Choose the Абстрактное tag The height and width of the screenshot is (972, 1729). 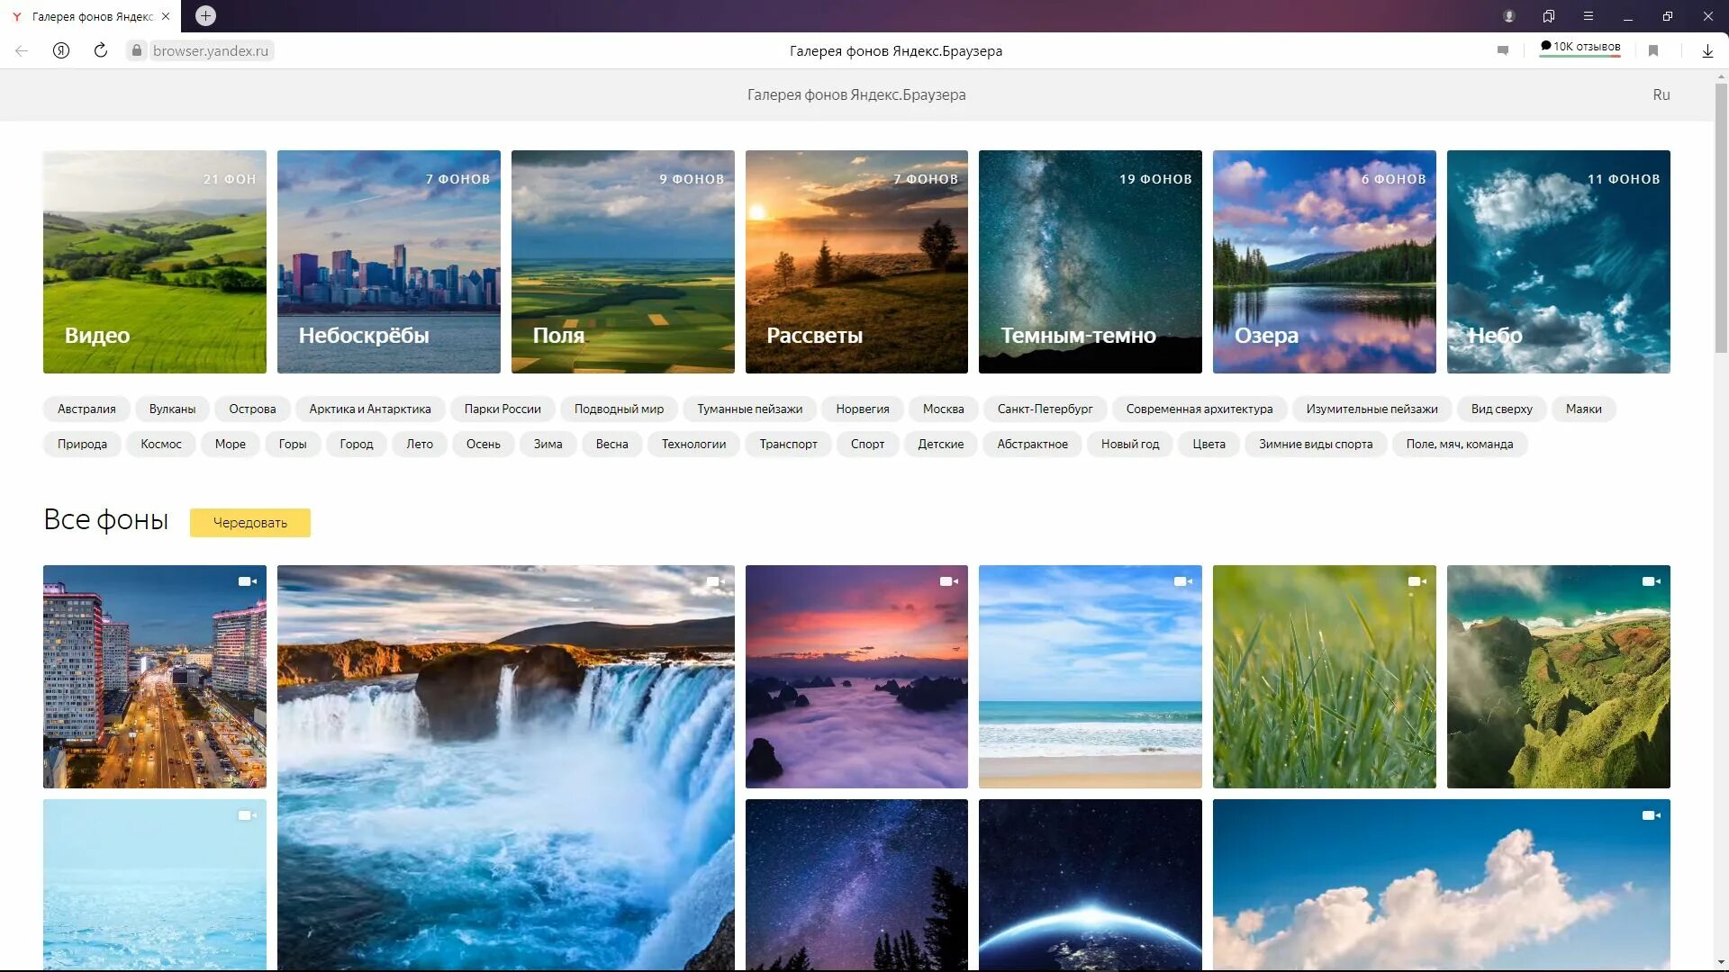1032,444
